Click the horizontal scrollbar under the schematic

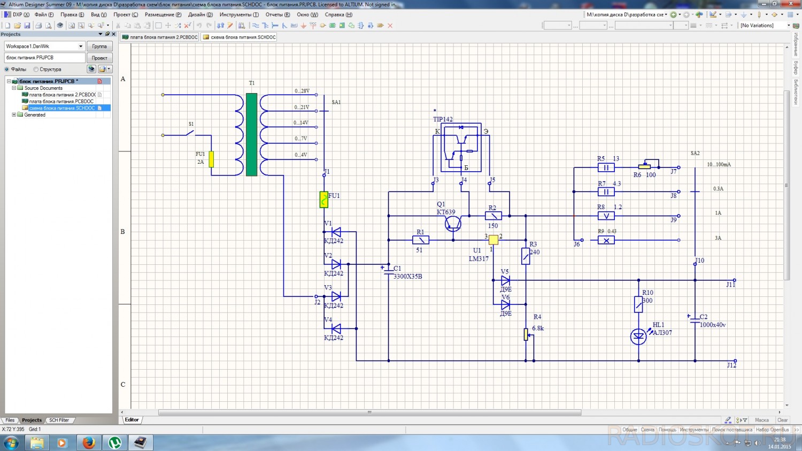[369, 412]
